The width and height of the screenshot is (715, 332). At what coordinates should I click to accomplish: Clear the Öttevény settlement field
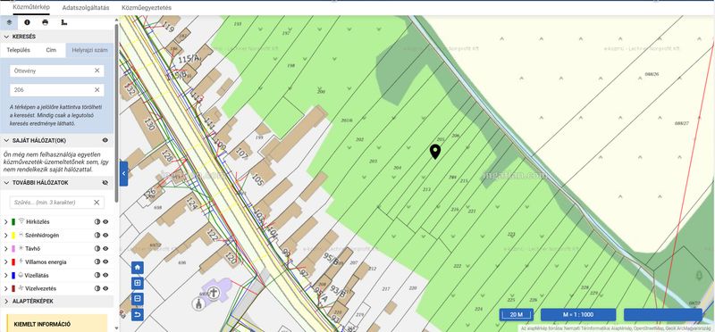pos(97,71)
